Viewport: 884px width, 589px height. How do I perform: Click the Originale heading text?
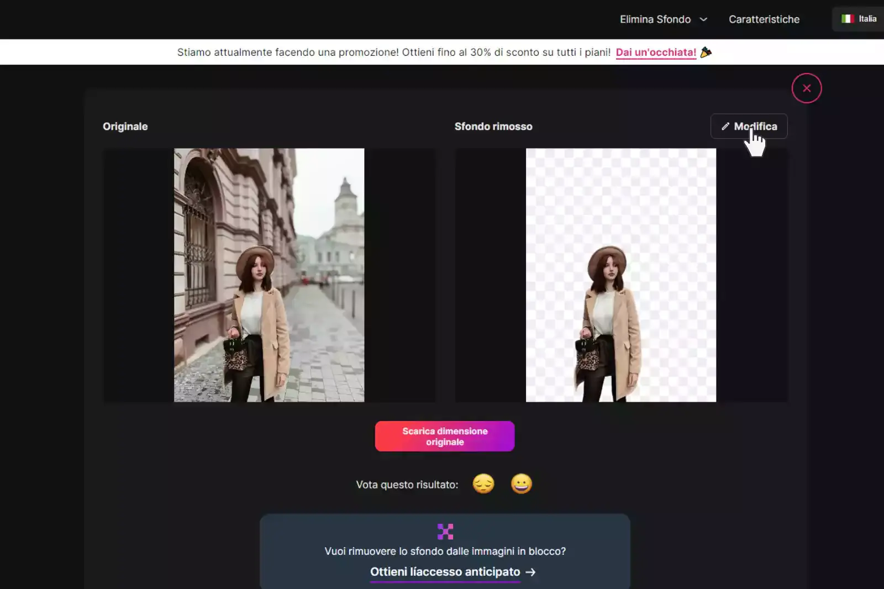point(125,127)
